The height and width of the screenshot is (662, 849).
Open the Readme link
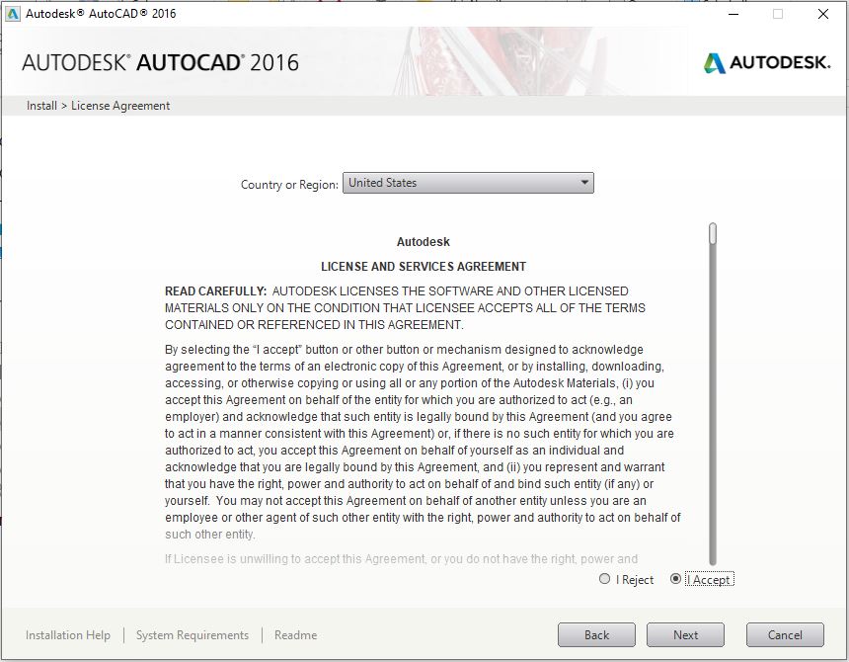(x=295, y=635)
